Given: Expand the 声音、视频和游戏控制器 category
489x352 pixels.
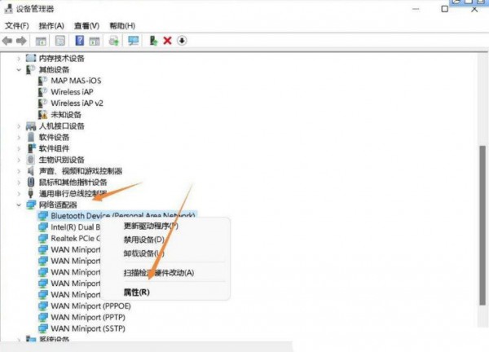Looking at the screenshot, I should [19, 171].
